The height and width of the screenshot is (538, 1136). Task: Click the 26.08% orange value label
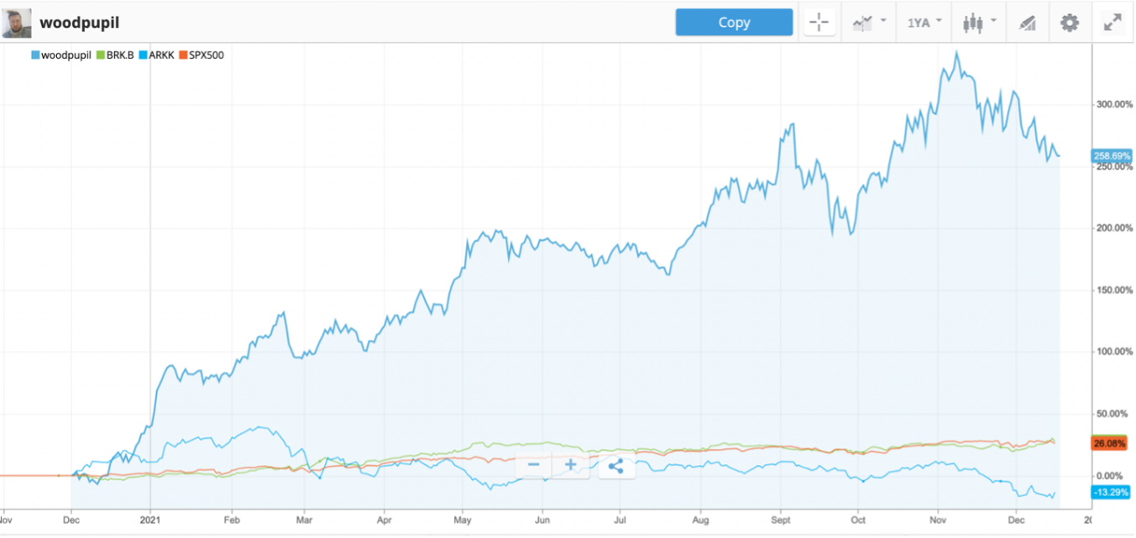click(x=1109, y=442)
